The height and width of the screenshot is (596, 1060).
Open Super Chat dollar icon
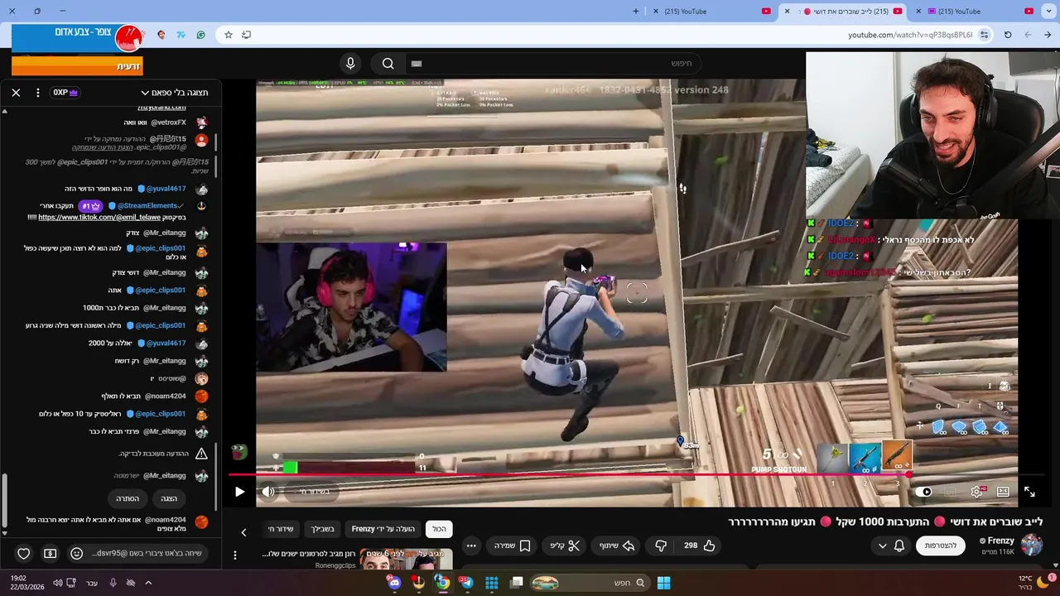coord(51,553)
